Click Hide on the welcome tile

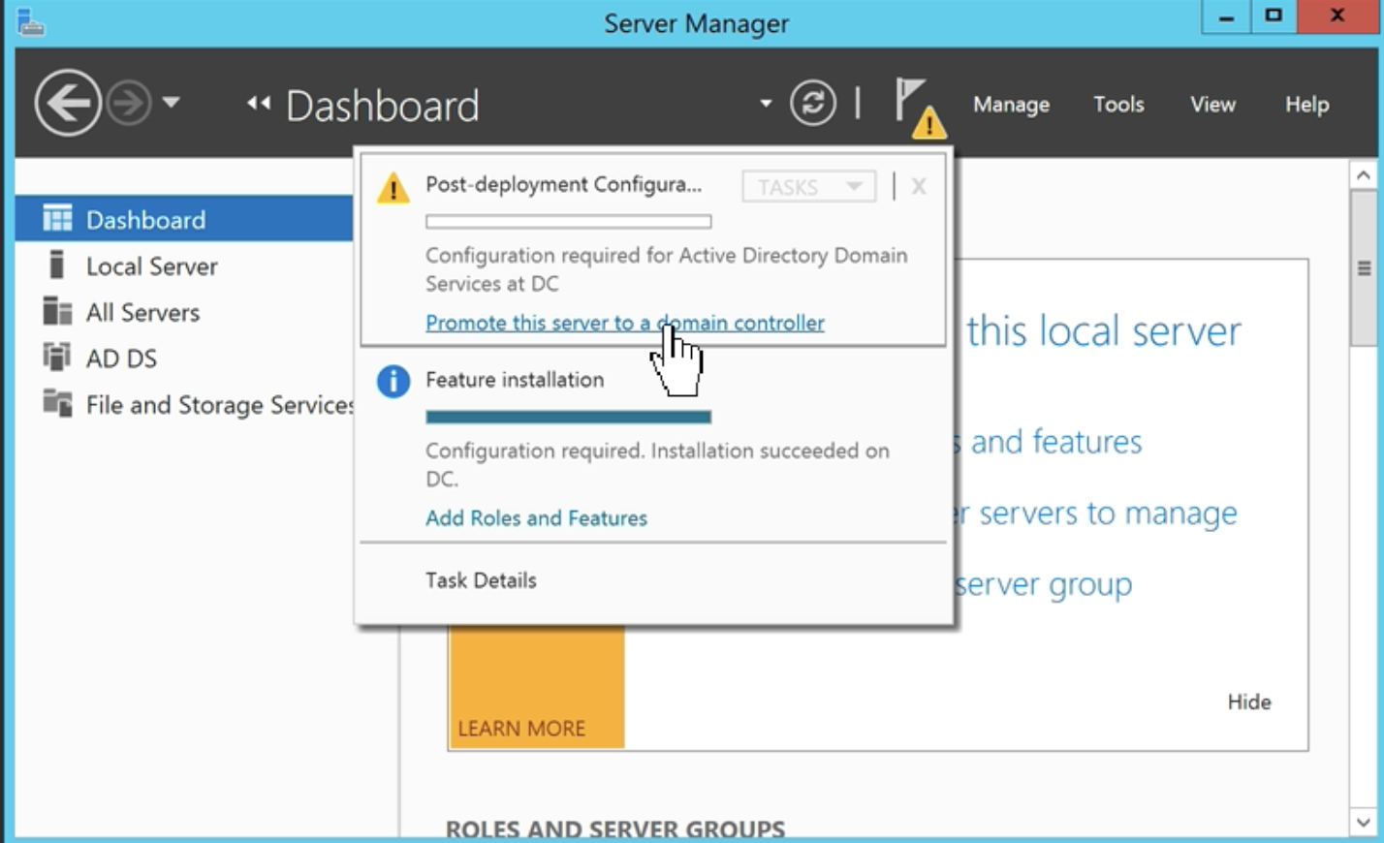(1248, 702)
